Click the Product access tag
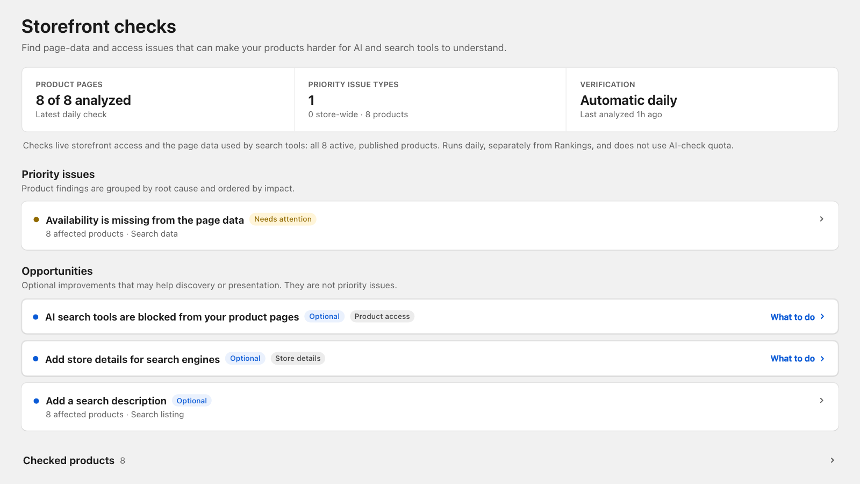Viewport: 860px width, 484px height. [382, 316]
